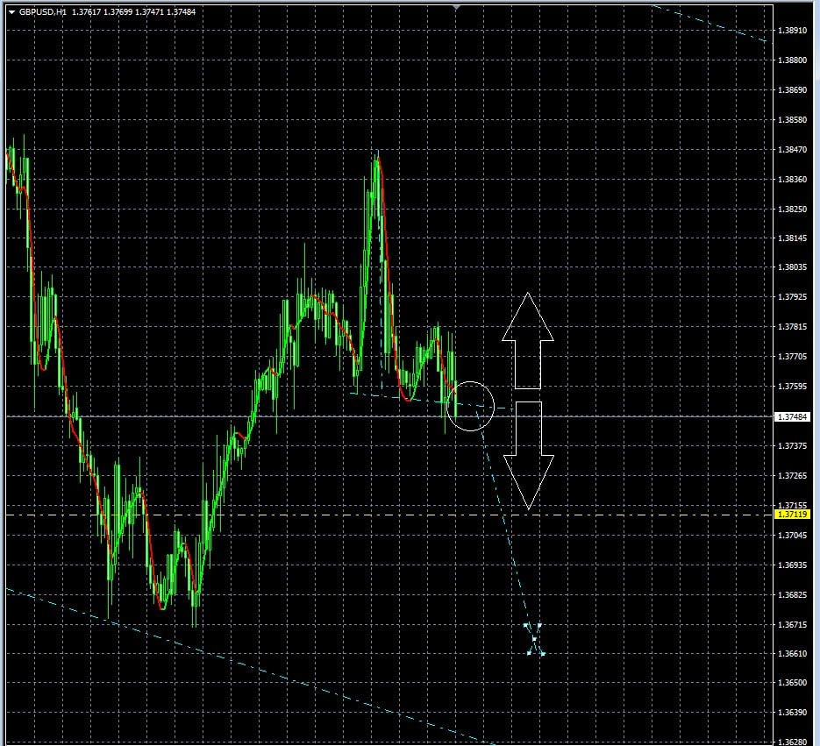Click the 1.37595 price scale label

(792, 387)
